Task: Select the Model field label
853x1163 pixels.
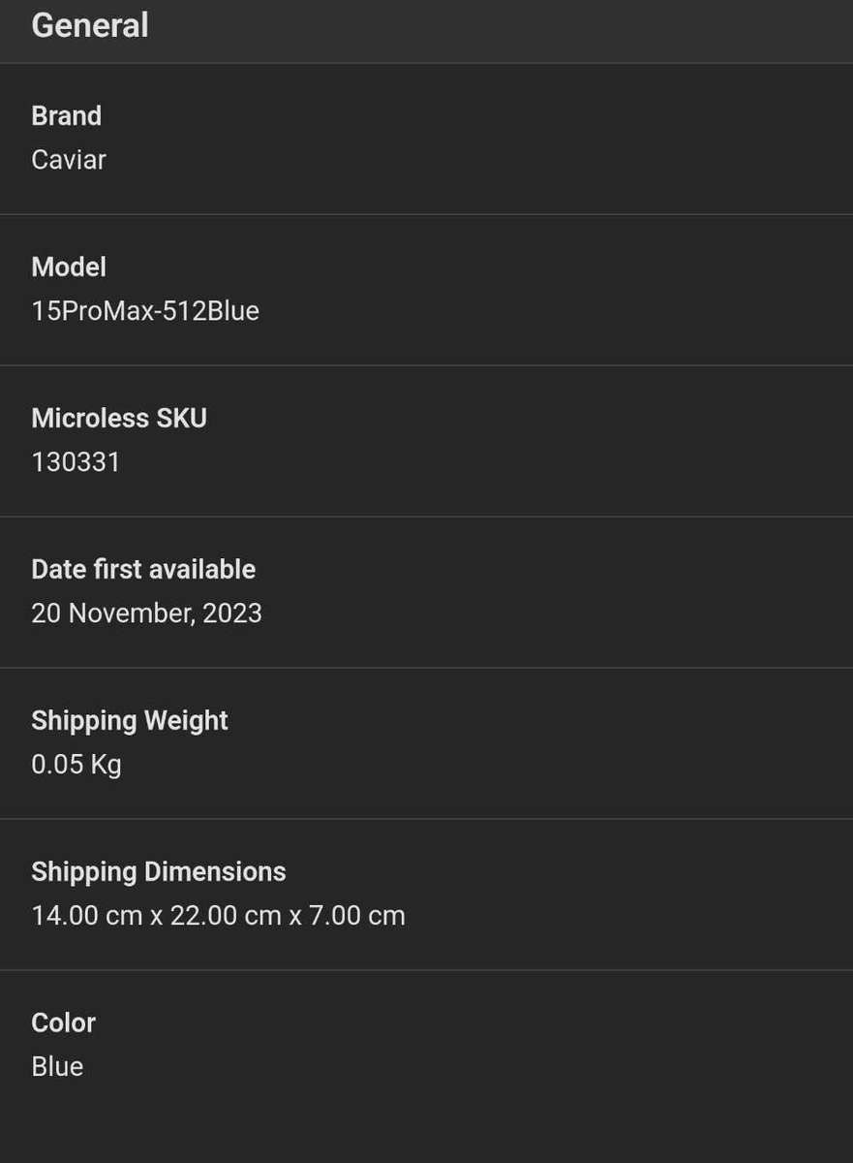Action: pos(69,267)
